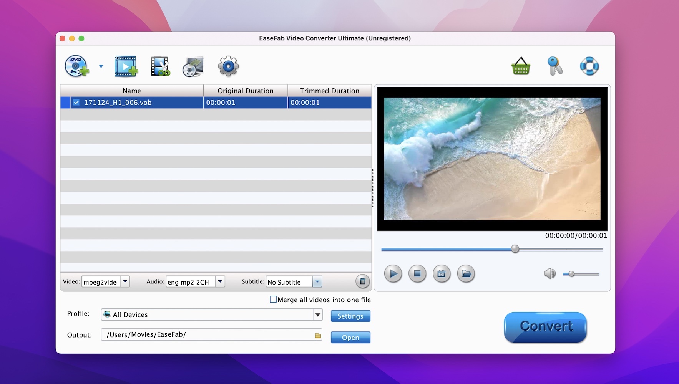Screen dimensions: 679x384
Task: Click the disc media toolbar icon
Action: click(193, 67)
